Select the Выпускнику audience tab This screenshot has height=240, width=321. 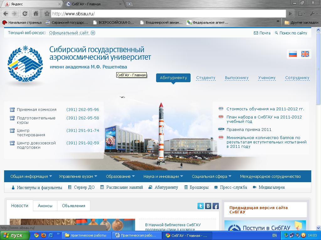click(x=237, y=78)
